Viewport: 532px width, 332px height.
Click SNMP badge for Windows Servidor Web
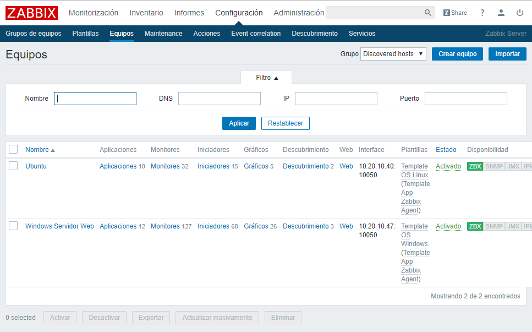494,226
